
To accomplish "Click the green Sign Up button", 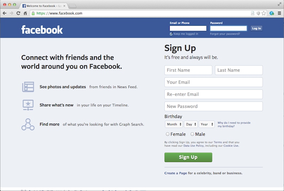I will click(188, 157).
